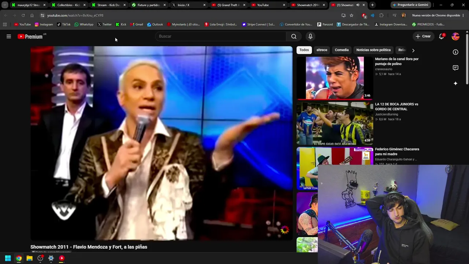This screenshot has height=264, width=469.
Task: Click Nueva versión de Chrome disponible
Action: point(436,15)
